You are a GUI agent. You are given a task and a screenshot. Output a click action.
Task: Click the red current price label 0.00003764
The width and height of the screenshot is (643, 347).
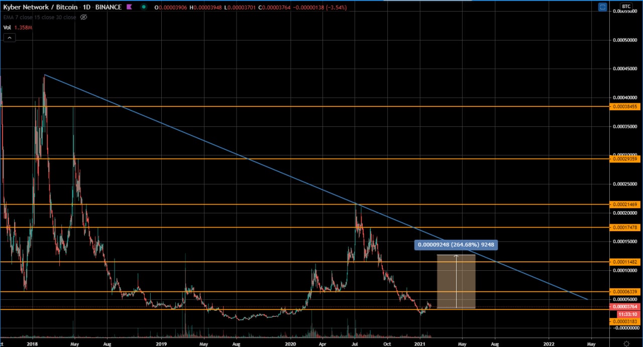pos(626,306)
